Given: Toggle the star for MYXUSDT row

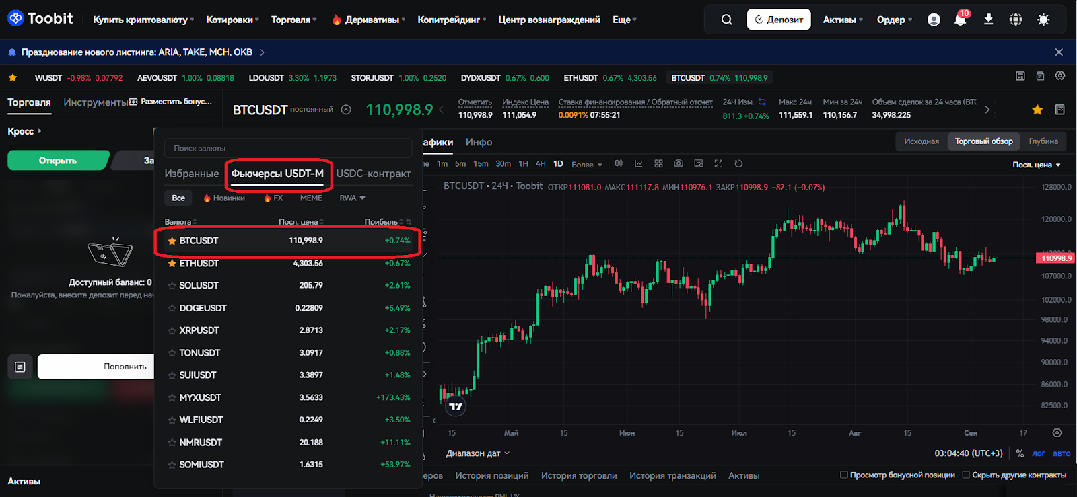Looking at the screenshot, I should tap(172, 397).
